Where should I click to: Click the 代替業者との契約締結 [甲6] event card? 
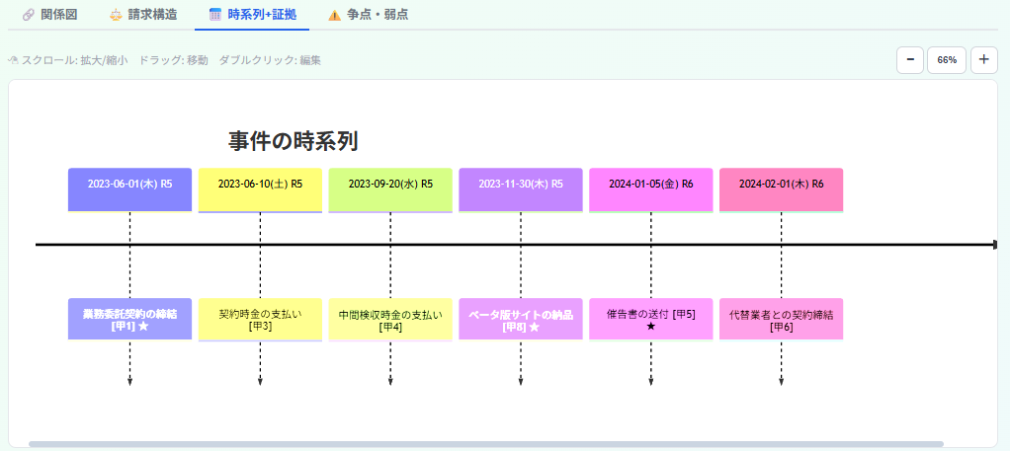[x=782, y=319]
